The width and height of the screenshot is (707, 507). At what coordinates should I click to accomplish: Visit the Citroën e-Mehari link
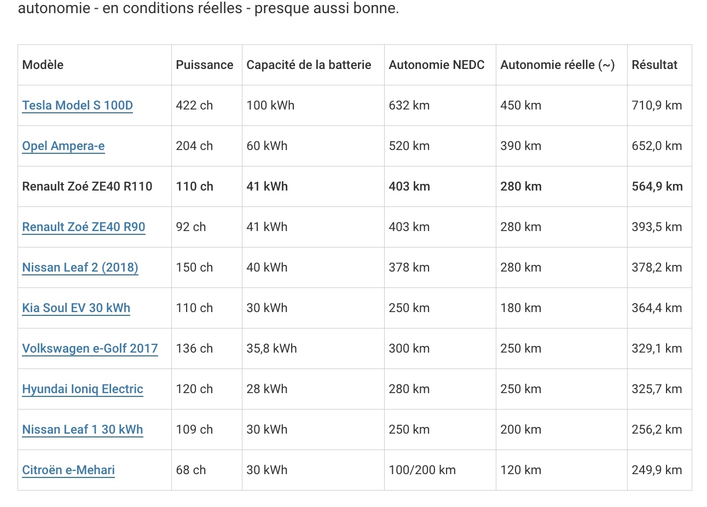(x=68, y=470)
